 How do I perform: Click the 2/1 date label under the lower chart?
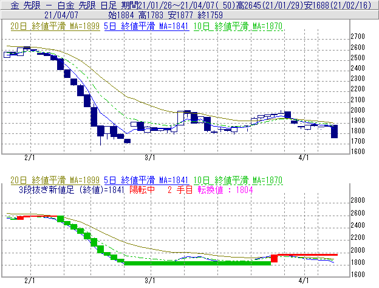(30, 281)
